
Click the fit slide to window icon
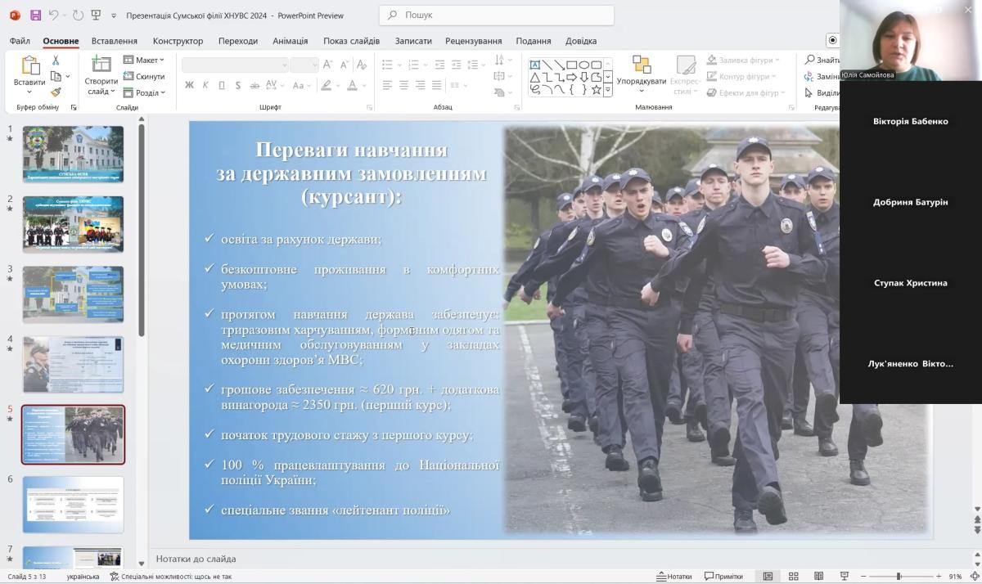click(975, 576)
